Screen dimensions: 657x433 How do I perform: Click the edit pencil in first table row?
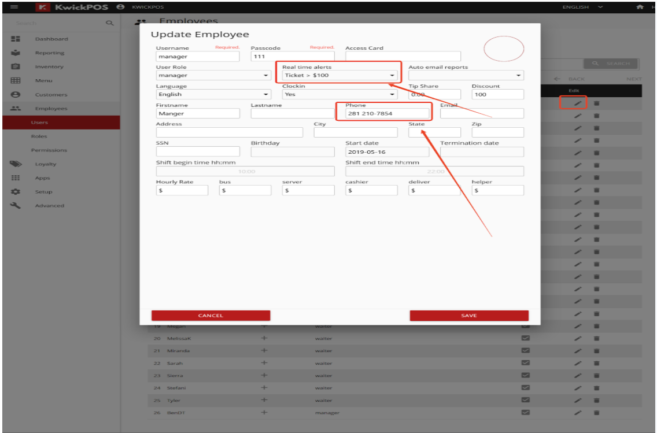(x=578, y=103)
